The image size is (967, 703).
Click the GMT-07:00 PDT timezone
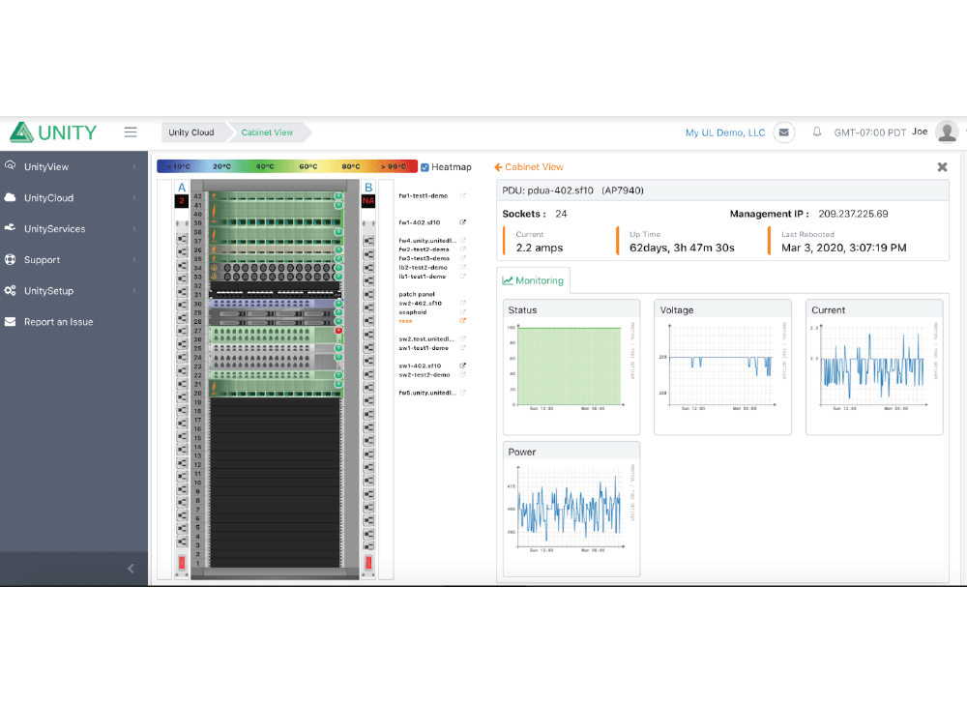(870, 132)
